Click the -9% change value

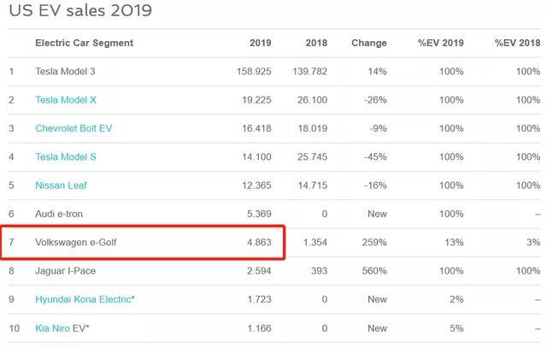[378, 128]
